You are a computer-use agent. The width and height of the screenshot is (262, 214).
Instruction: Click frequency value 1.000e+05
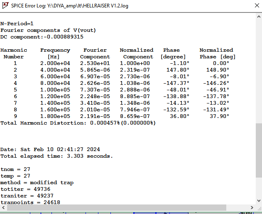pos(55,90)
